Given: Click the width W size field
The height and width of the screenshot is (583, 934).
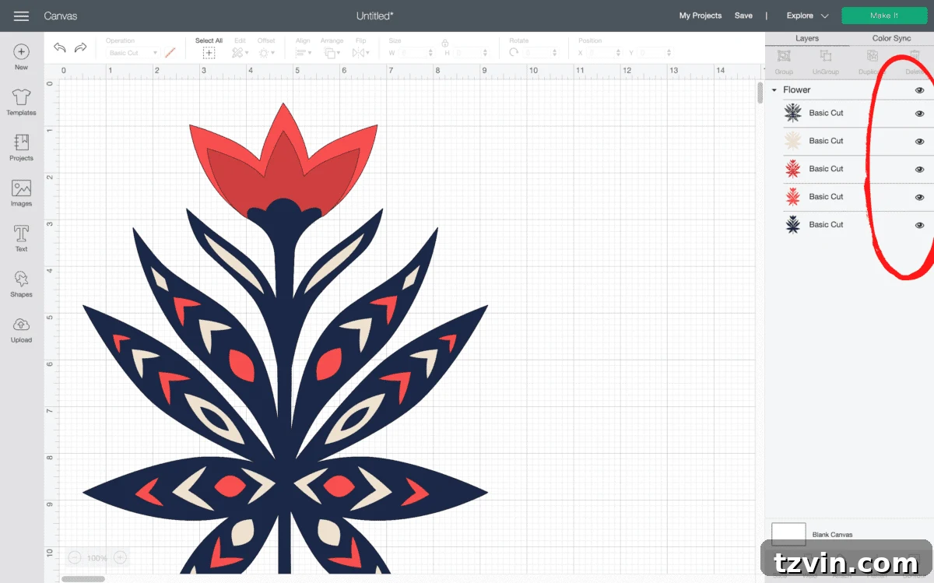Looking at the screenshot, I should click(x=416, y=53).
